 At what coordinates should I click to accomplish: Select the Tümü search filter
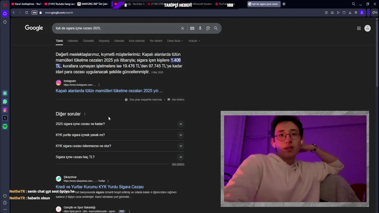pyautogui.click(x=59, y=41)
